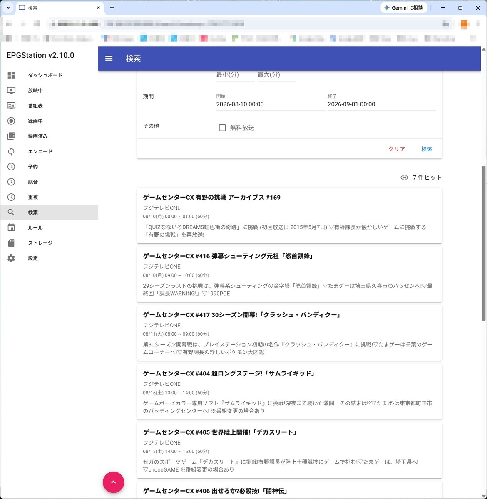Screen dimensions: 487x499
Task: Open result #405 デカスリート card
Action: tap(289, 450)
